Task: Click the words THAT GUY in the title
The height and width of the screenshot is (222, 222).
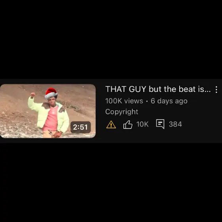Action: 126,89
